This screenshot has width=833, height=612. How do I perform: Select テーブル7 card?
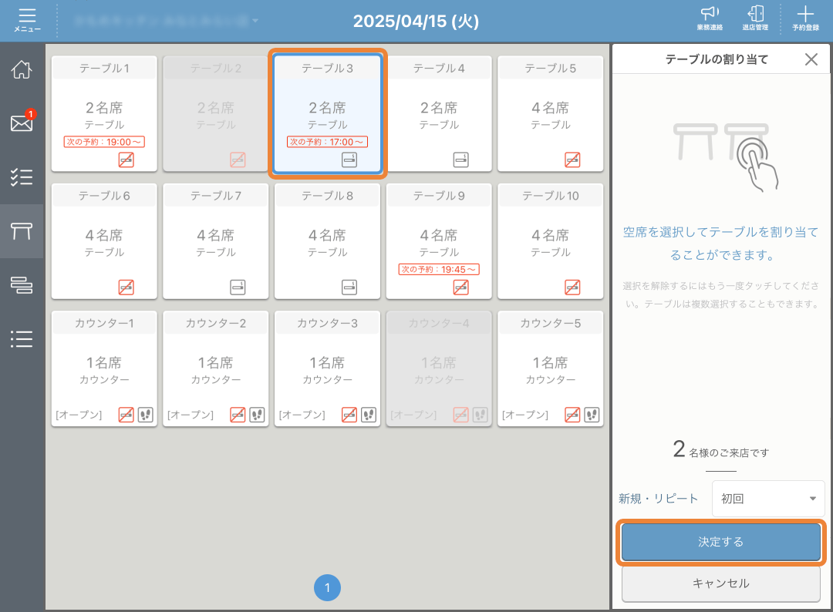[x=216, y=241]
